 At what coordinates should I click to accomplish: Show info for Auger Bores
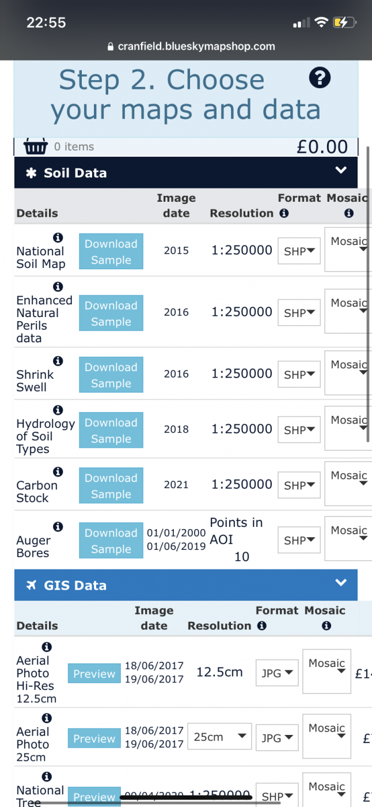58,527
